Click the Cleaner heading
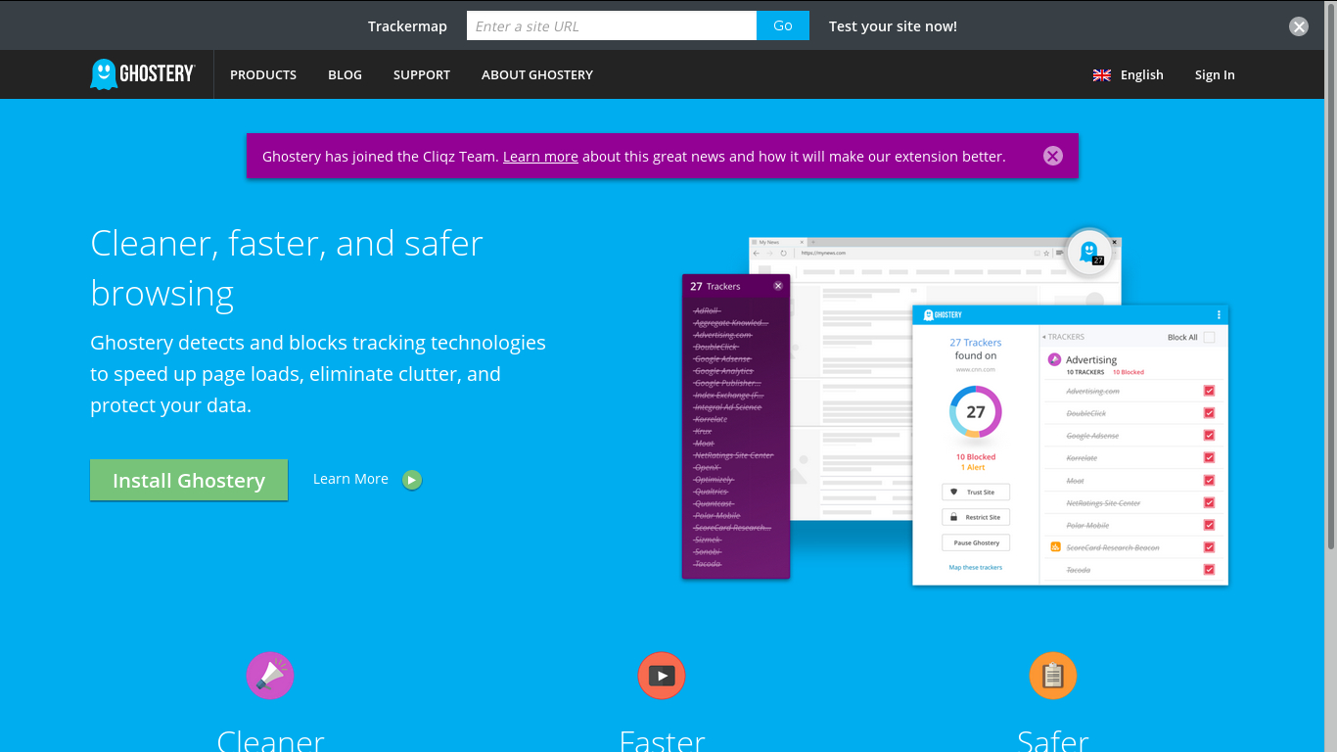Screen dimensions: 1337x752 point(270,741)
